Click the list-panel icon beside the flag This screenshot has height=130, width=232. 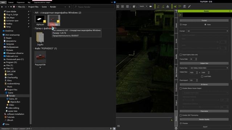pos(185,6)
